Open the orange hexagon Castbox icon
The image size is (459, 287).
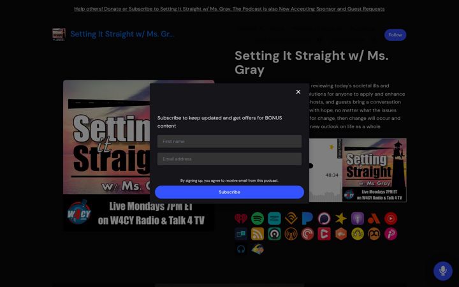point(341,234)
